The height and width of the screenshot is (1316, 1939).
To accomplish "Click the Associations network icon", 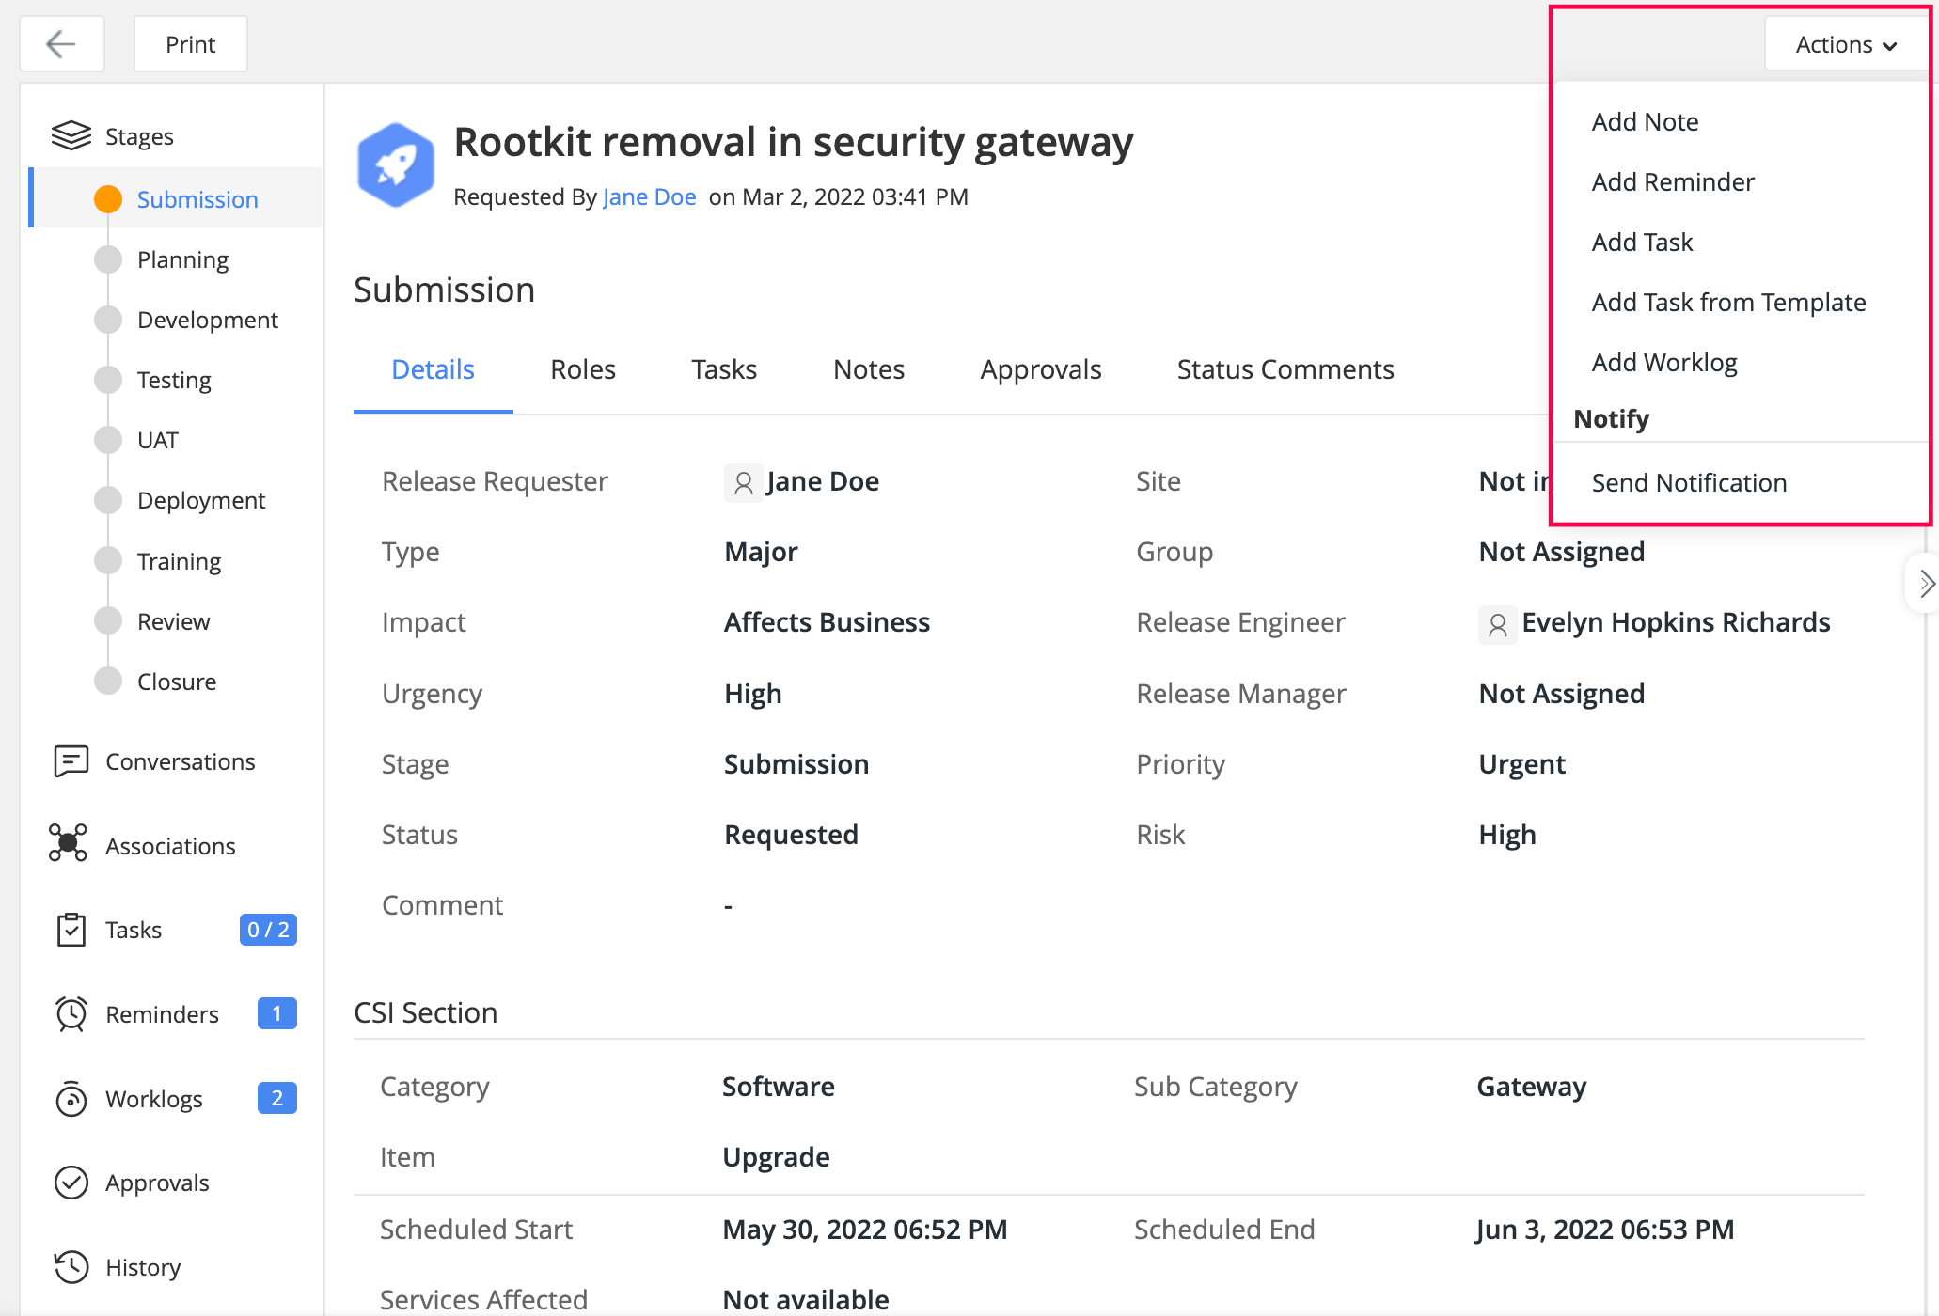I will pyautogui.click(x=68, y=843).
